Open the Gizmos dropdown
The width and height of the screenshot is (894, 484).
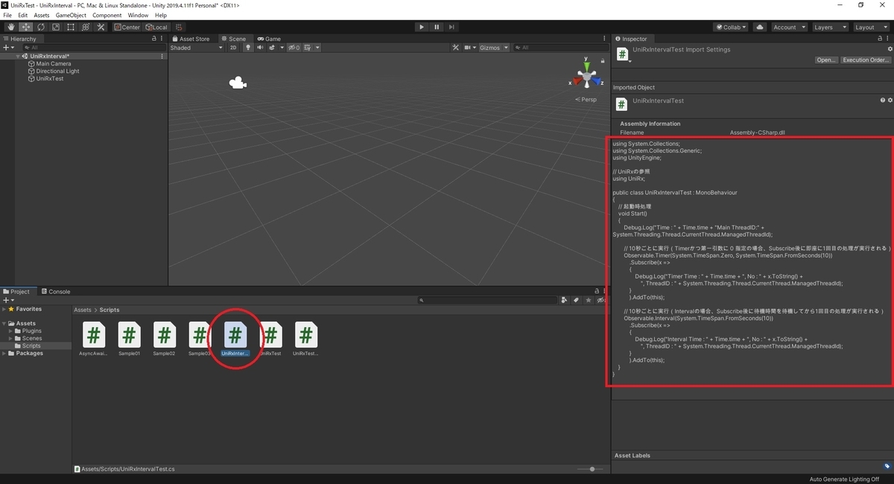494,48
